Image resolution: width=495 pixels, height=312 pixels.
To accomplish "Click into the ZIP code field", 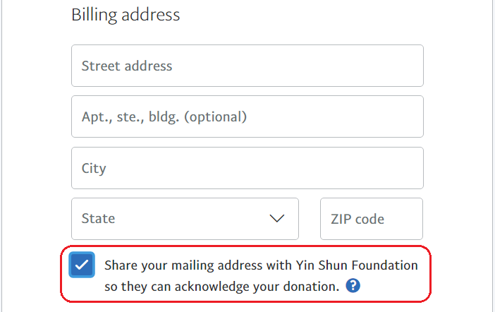I will point(371,219).
